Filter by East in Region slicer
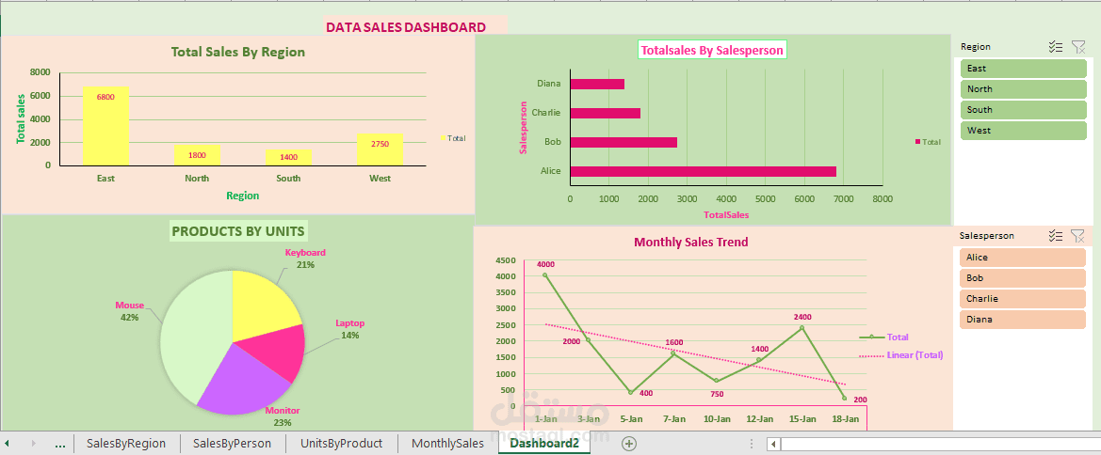This screenshot has height=455, width=1101. tap(1023, 69)
